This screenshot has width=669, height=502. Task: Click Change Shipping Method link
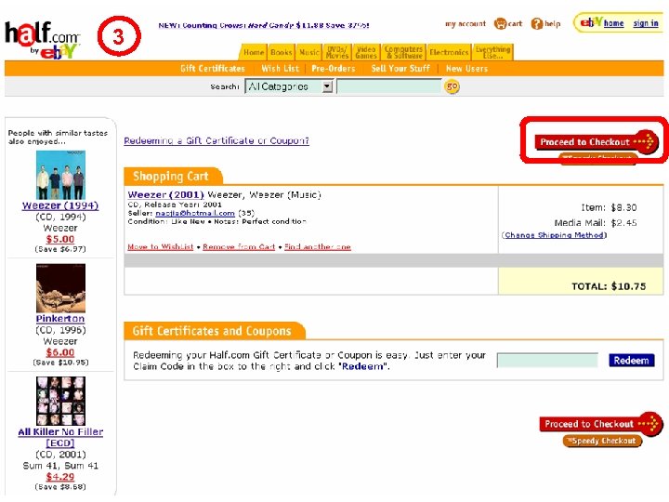(554, 235)
